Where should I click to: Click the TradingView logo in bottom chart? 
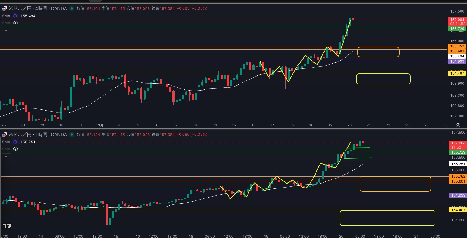pos(7,226)
